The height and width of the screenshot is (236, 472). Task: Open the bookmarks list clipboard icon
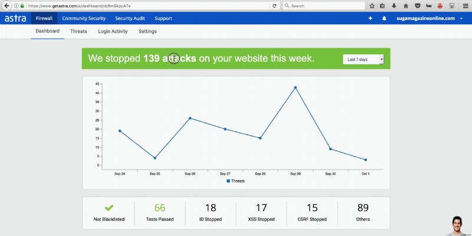pyautogui.click(x=382, y=6)
